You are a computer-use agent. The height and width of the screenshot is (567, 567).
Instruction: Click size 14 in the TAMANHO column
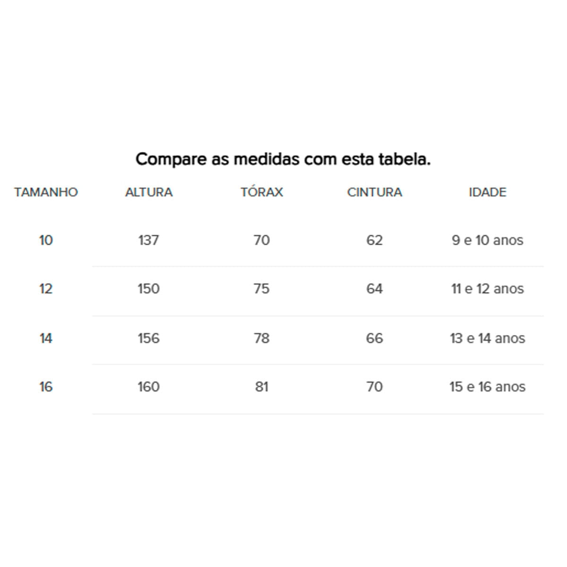[x=46, y=338]
